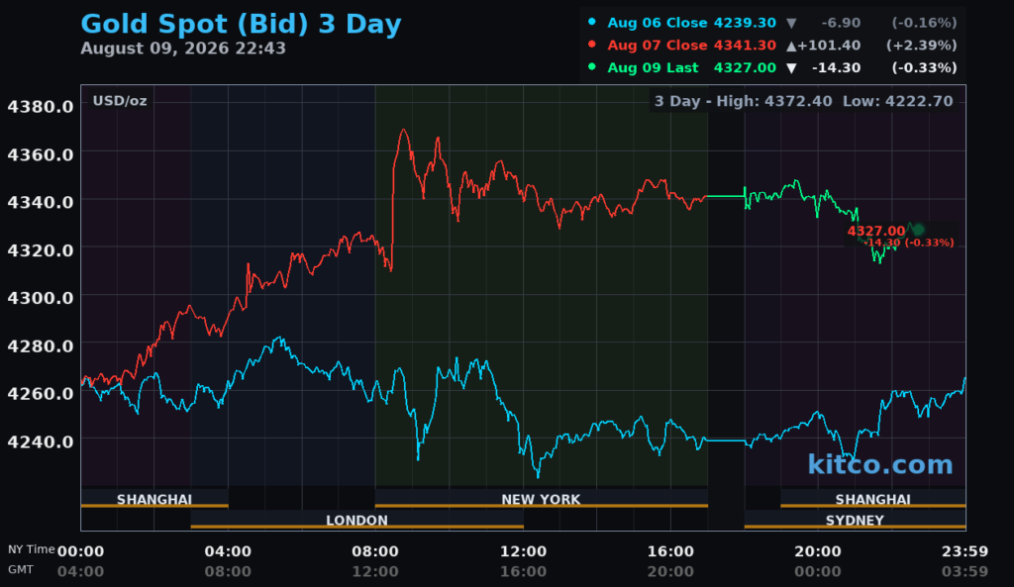Click the 16:00 NY Time axis label
The height and width of the screenshot is (587, 1014).
click(670, 551)
